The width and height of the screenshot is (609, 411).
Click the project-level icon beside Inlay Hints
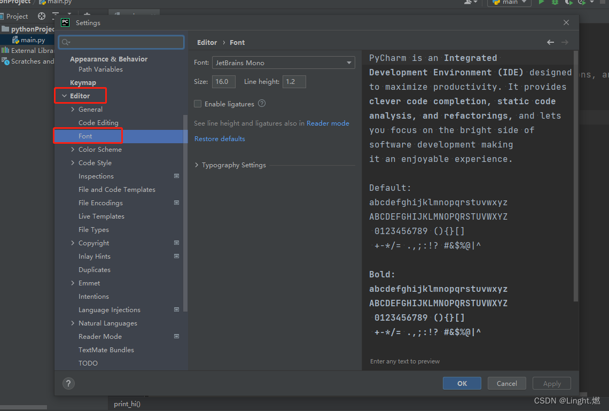[176, 256]
